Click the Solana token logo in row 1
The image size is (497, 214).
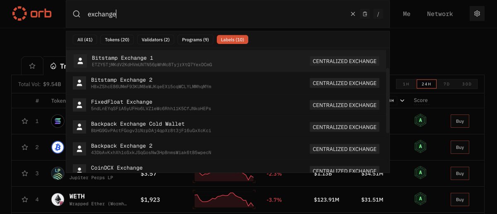pos(58,121)
